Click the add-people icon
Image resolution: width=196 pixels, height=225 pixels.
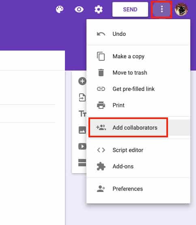tap(101, 128)
